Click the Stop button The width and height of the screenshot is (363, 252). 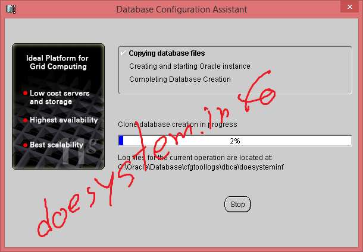[x=237, y=204]
